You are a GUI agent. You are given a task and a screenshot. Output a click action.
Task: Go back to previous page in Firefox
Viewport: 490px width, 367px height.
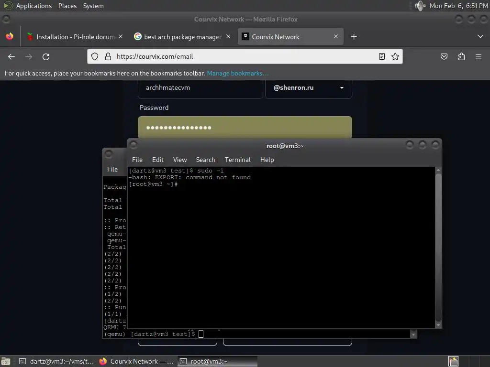coord(11,57)
